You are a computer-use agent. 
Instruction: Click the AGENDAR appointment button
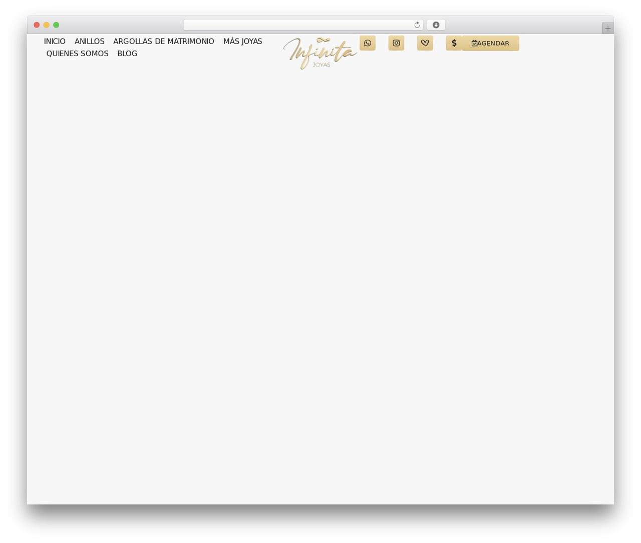click(490, 43)
